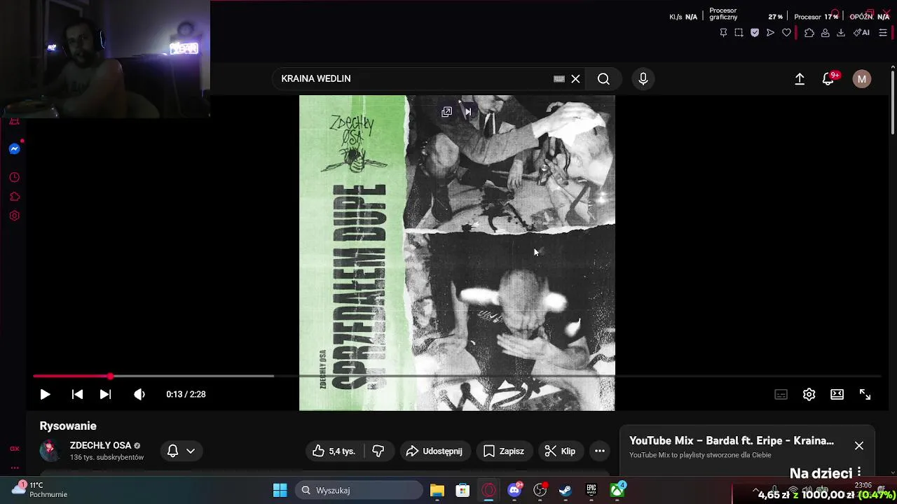Open Messenger in the Opera sidebar
This screenshot has width=897, height=504.
pyautogui.click(x=14, y=149)
